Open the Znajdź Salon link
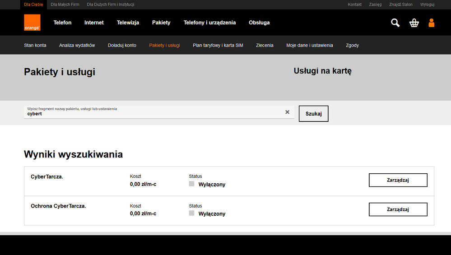Viewport: 451px width, 255px height. (401, 5)
